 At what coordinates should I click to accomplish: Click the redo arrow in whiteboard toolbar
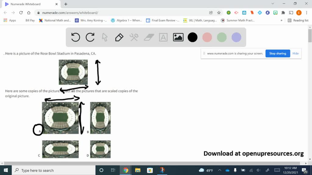point(90,37)
